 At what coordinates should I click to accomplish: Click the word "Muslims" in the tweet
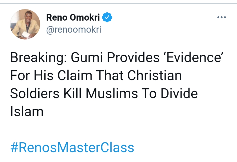tap(115, 94)
